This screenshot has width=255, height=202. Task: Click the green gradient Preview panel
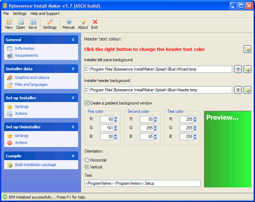228,149
